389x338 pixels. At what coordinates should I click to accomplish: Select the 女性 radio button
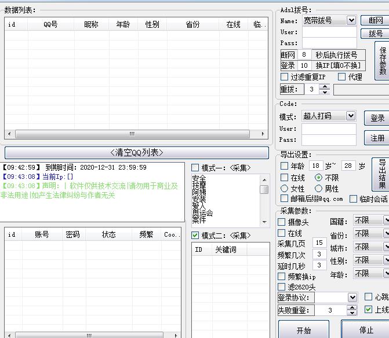[x=285, y=189]
